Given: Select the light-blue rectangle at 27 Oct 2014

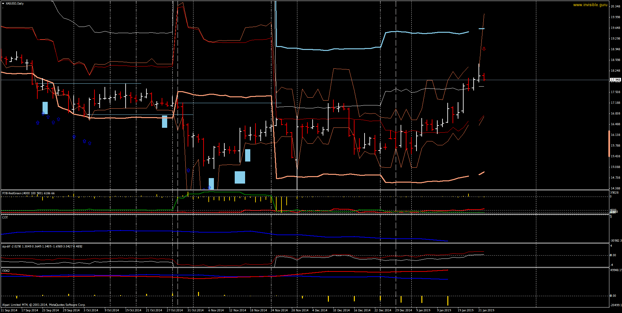Looking at the screenshot, I should [x=165, y=122].
